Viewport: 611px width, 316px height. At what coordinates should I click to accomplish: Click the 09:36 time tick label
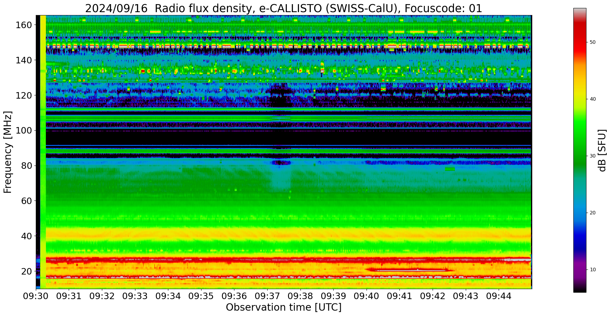tap(234, 296)
